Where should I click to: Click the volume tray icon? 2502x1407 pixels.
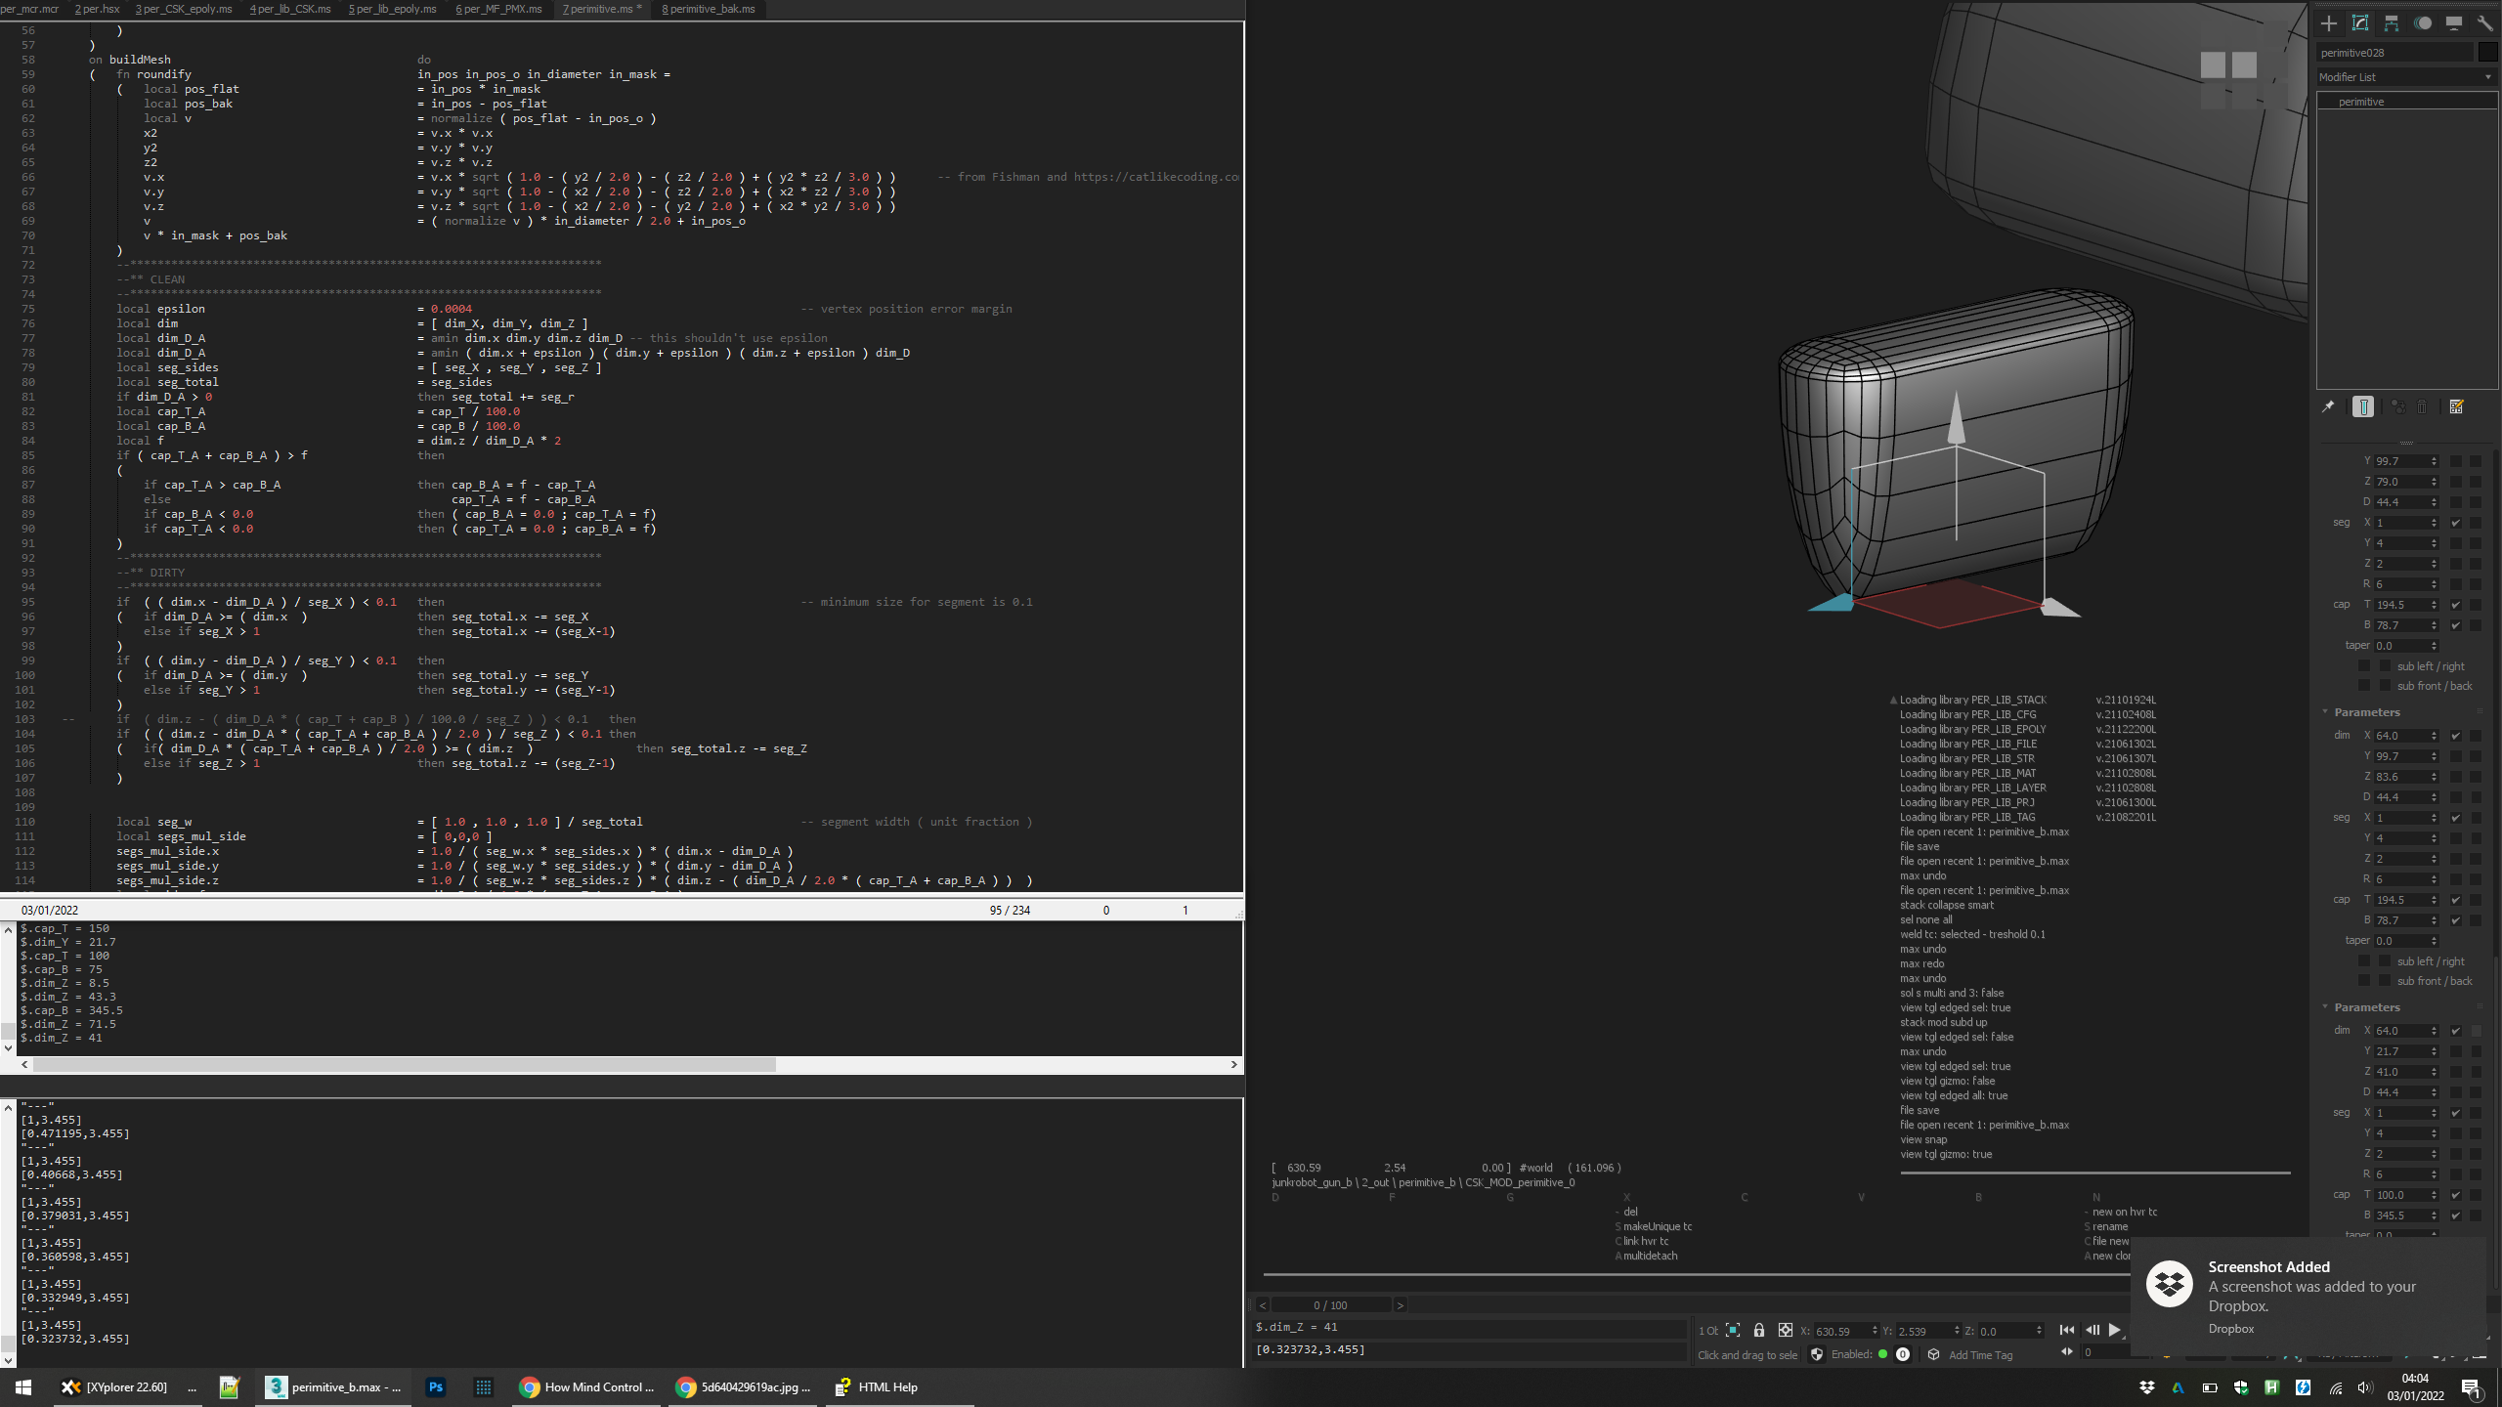pos(2364,1387)
